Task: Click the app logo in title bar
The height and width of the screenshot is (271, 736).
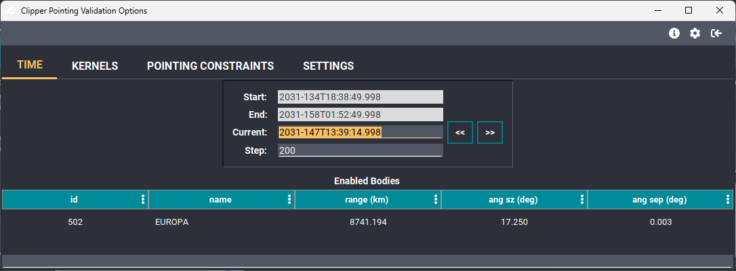Action: tap(13, 10)
